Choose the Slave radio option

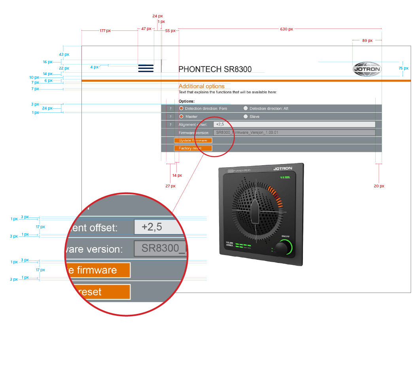point(246,117)
